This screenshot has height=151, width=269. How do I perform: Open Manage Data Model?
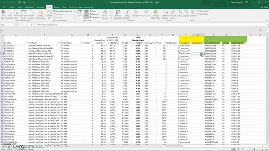point(156,14)
